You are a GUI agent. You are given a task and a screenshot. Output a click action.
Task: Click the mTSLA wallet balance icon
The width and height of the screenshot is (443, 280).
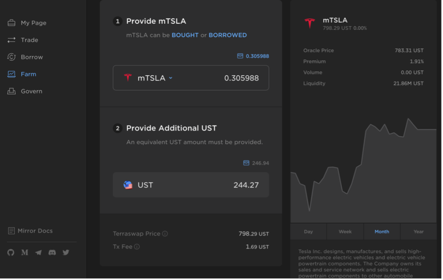[x=240, y=56]
